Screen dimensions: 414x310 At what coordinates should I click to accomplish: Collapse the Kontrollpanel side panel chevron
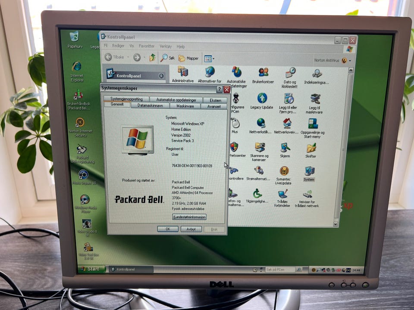[161, 76]
